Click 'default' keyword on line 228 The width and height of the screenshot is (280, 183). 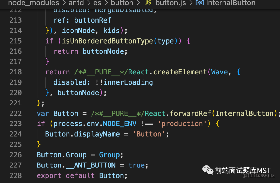[80, 176]
